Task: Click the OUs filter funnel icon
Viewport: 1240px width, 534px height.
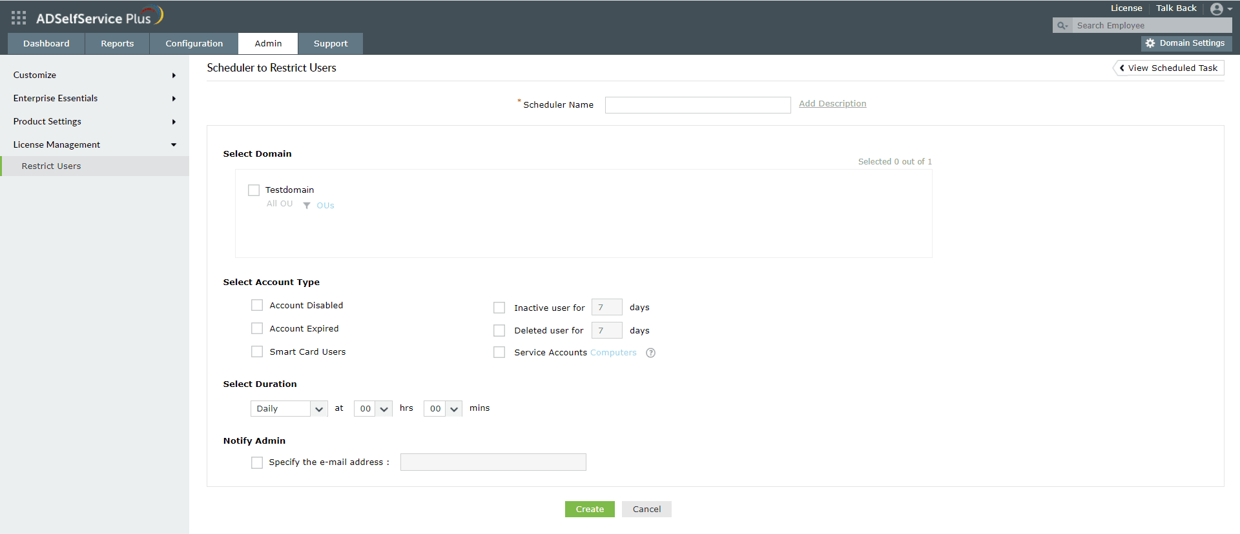Action: coord(307,206)
